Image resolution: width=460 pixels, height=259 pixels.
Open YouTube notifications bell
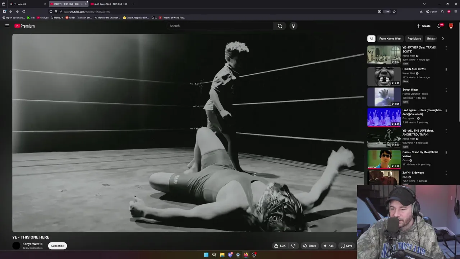(x=439, y=26)
